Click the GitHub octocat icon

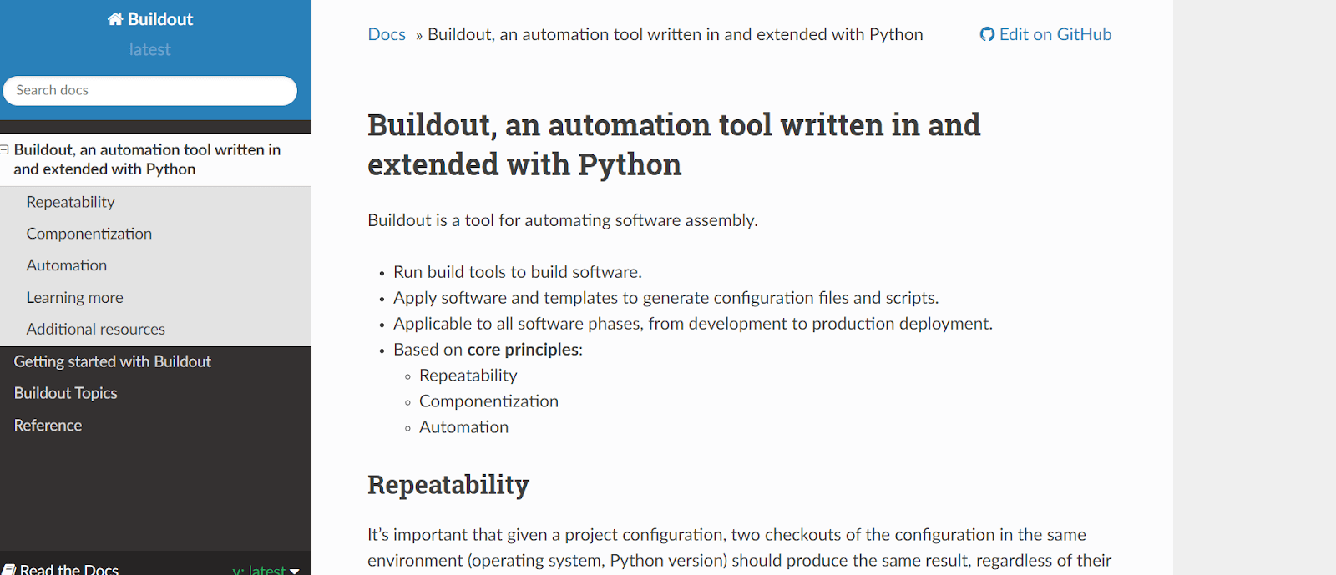(987, 34)
